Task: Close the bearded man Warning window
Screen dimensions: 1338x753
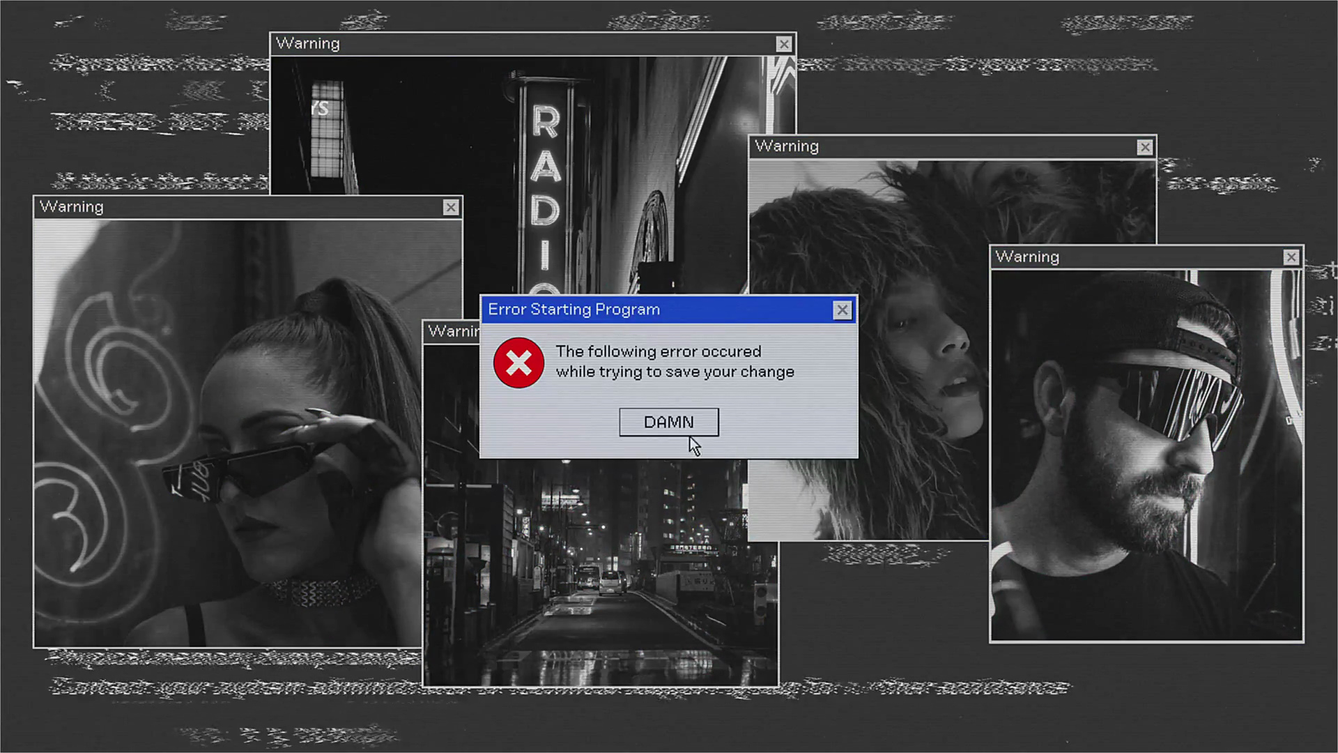Action: point(1291,257)
